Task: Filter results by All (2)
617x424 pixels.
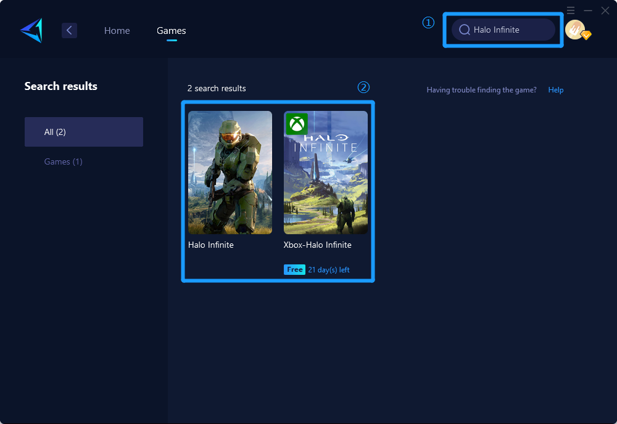Action: point(84,132)
